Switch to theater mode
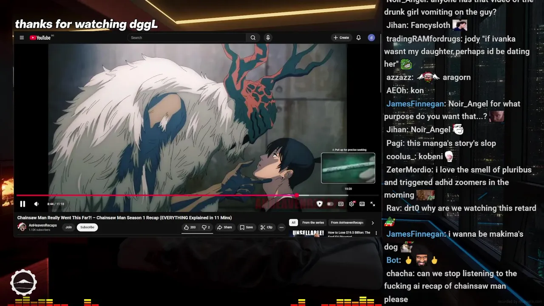The width and height of the screenshot is (544, 306). point(362,204)
